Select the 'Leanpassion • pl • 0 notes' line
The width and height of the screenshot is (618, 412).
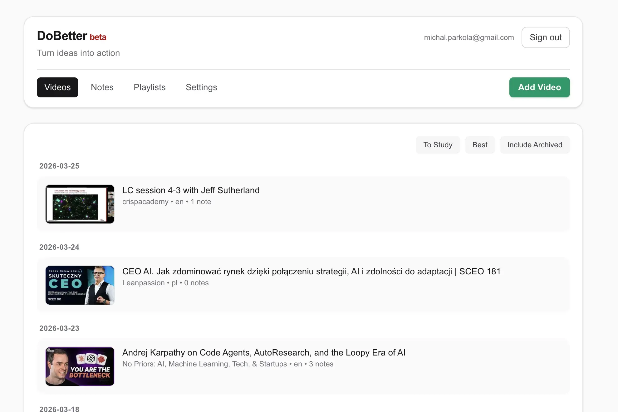coord(165,283)
